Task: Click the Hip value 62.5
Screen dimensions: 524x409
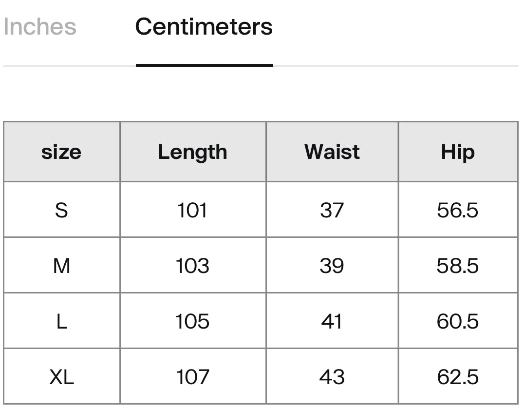Action: 457,377
